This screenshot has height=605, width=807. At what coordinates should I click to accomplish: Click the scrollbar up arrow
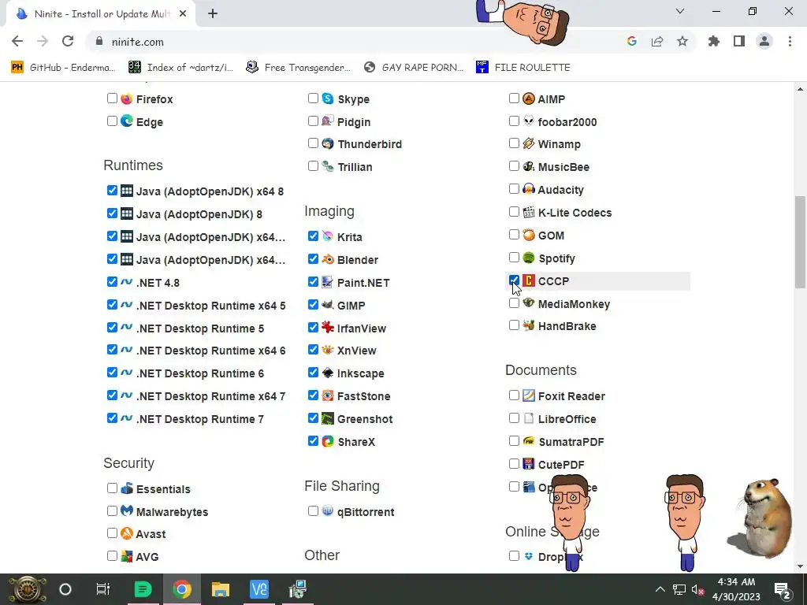801,90
